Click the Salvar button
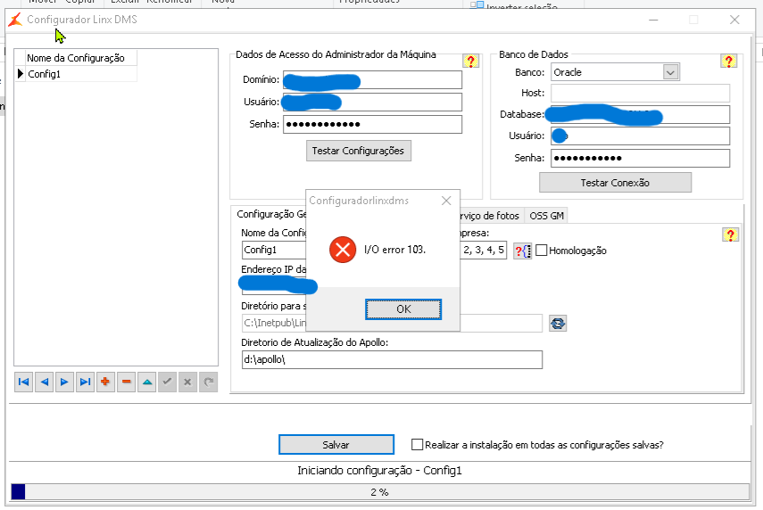 pyautogui.click(x=336, y=444)
